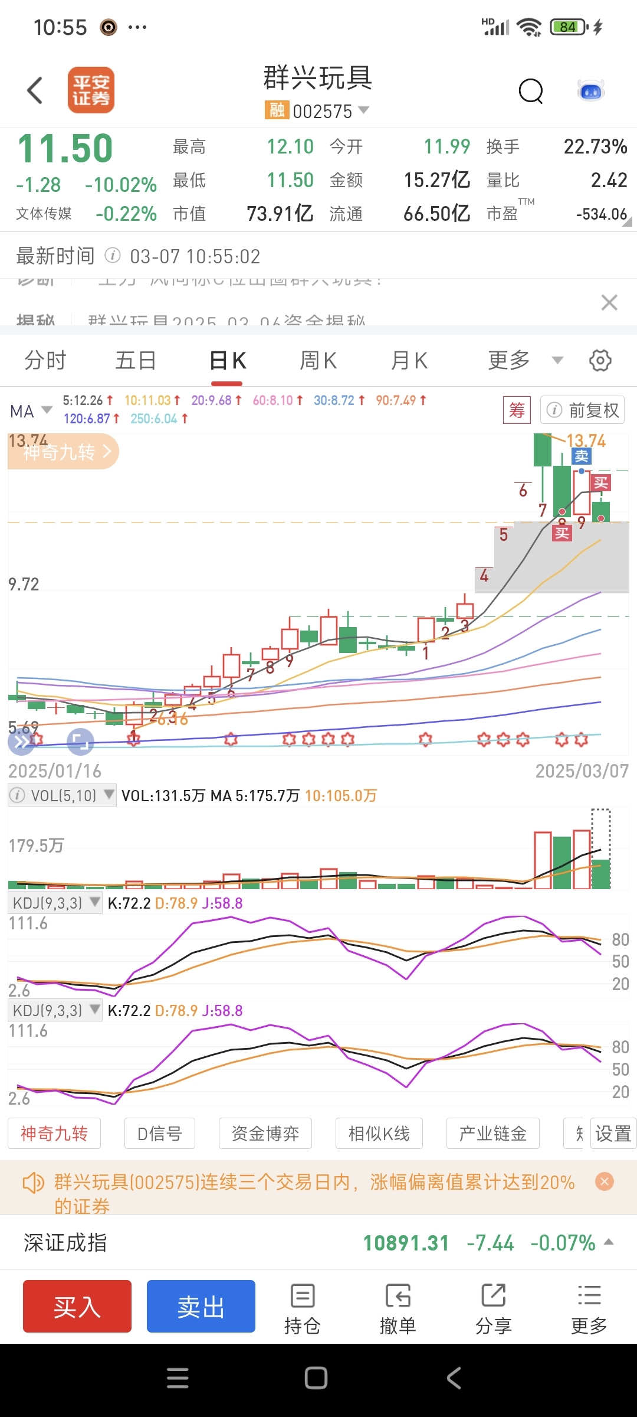This screenshot has height=1417, width=637.
Task: Tap the 分享 share icon
Action: coord(494,1308)
